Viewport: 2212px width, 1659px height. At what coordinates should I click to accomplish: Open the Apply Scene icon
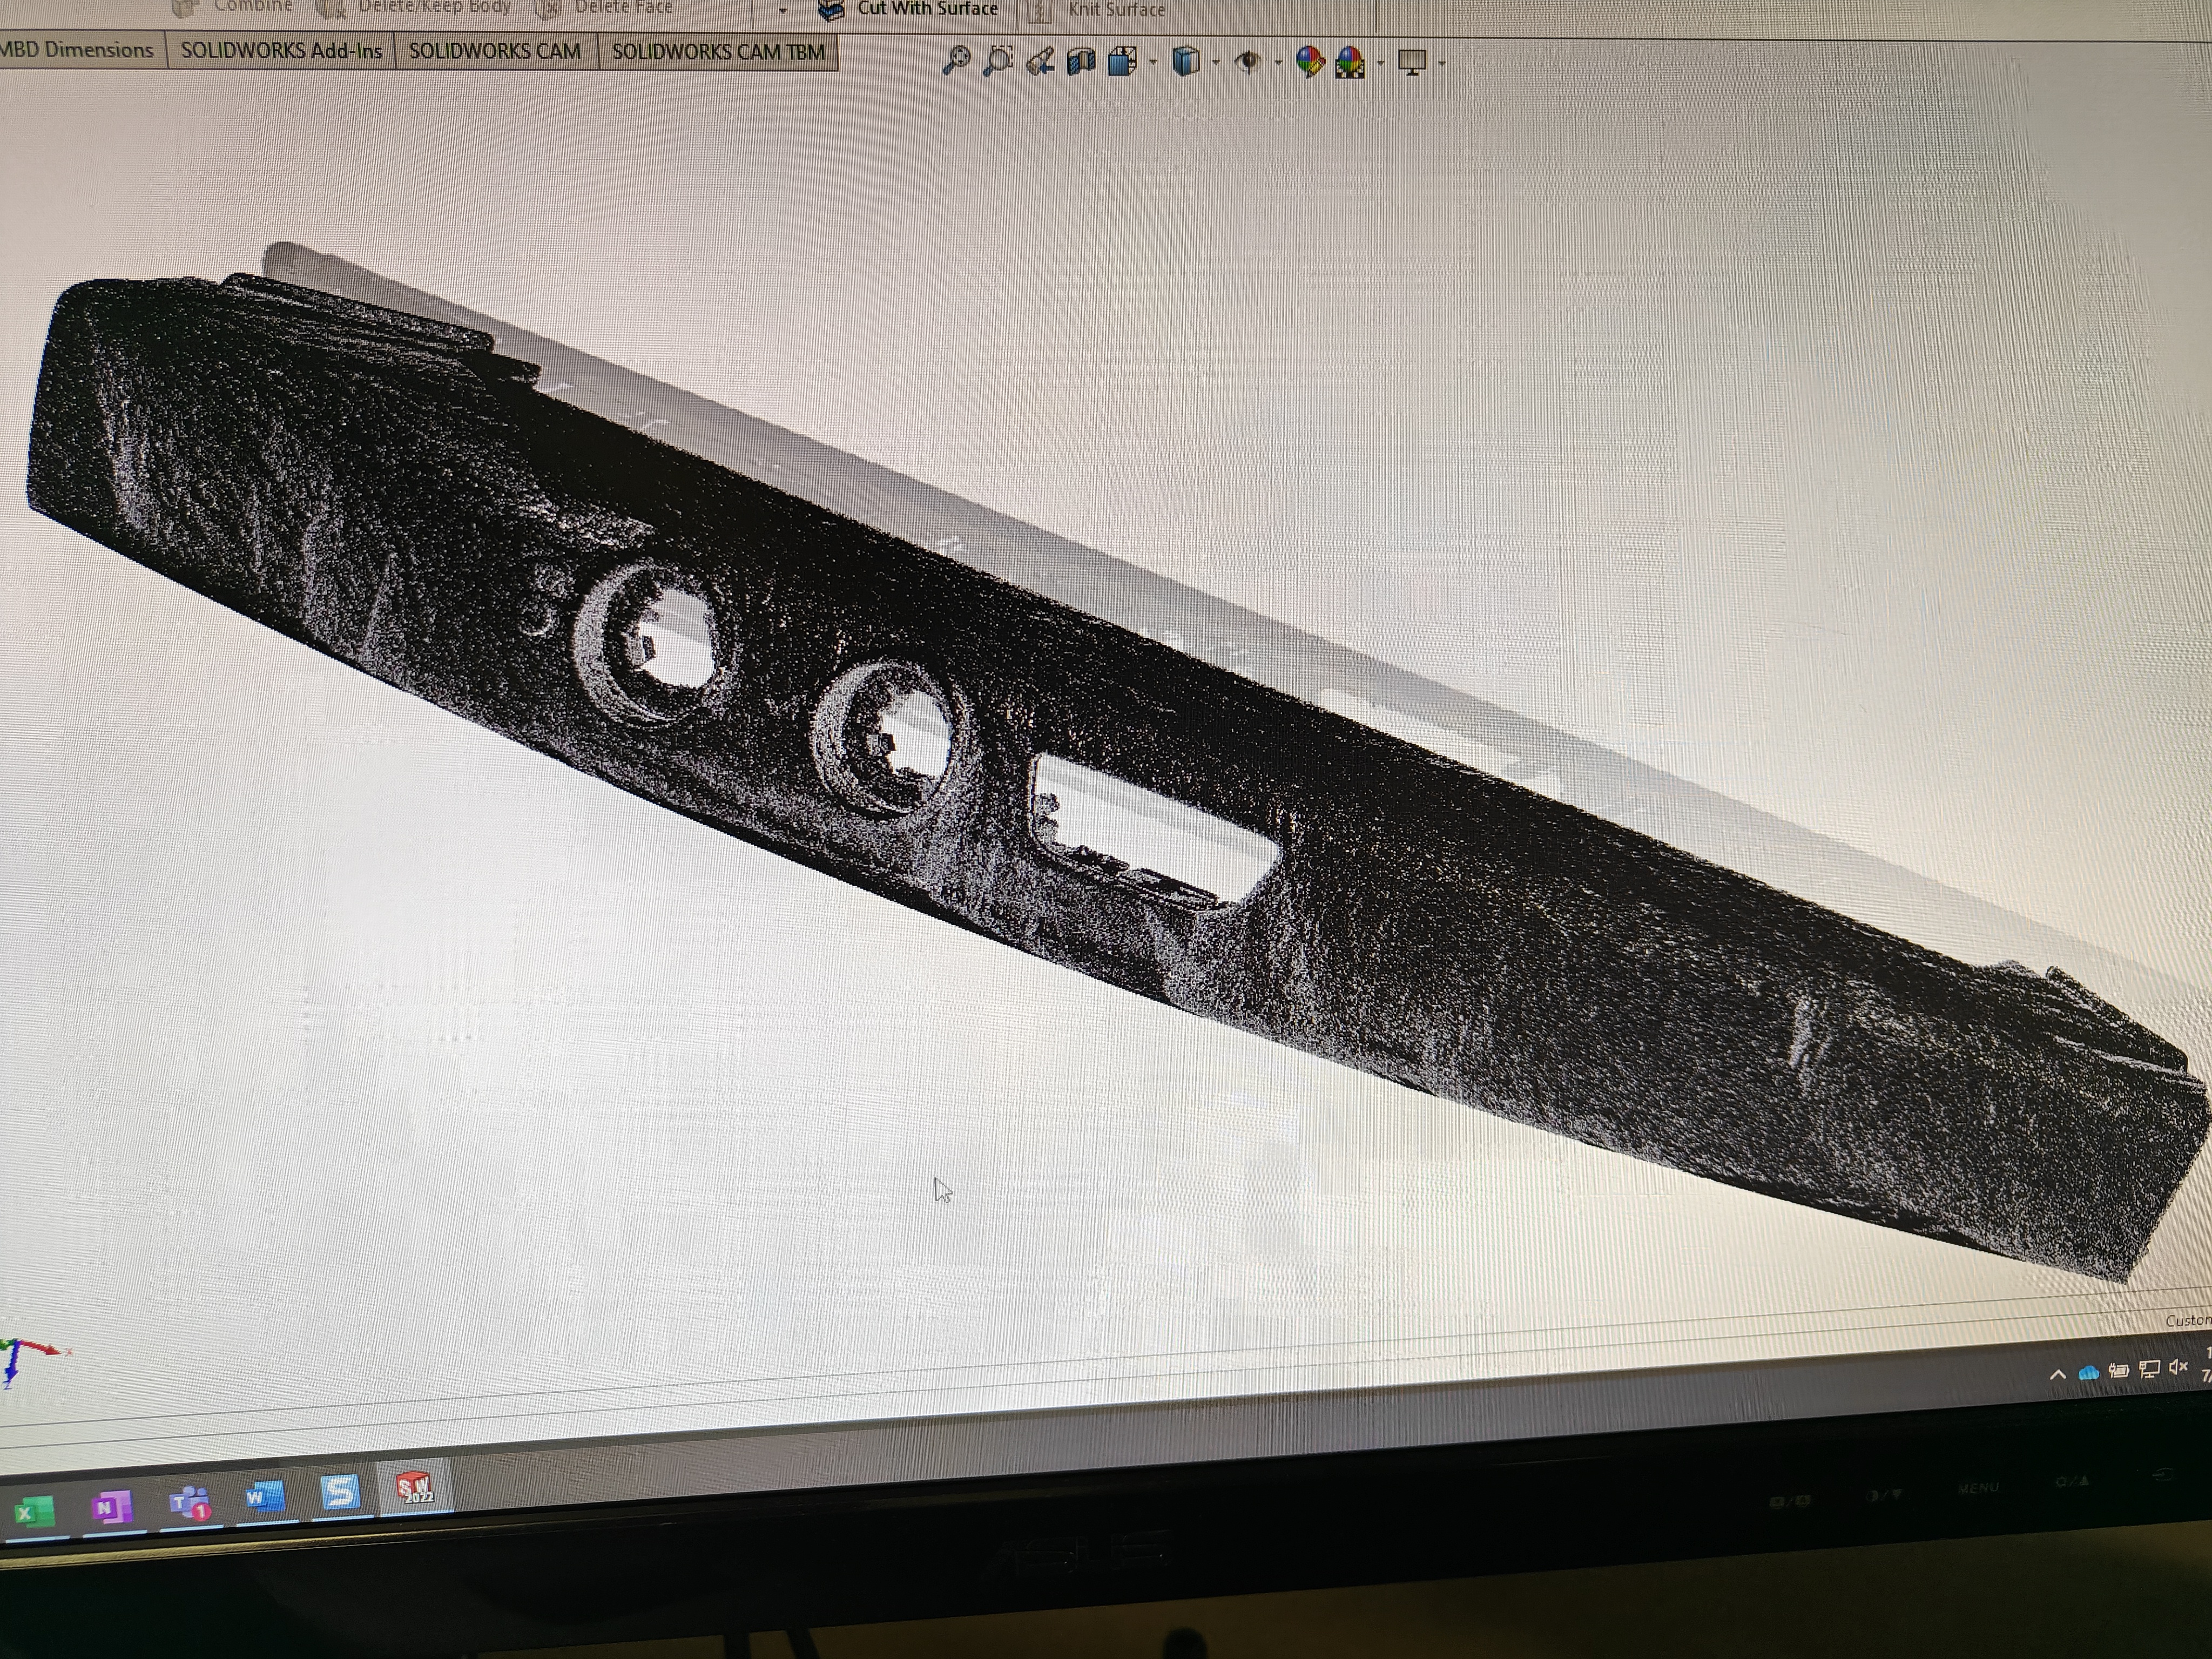1350,63
